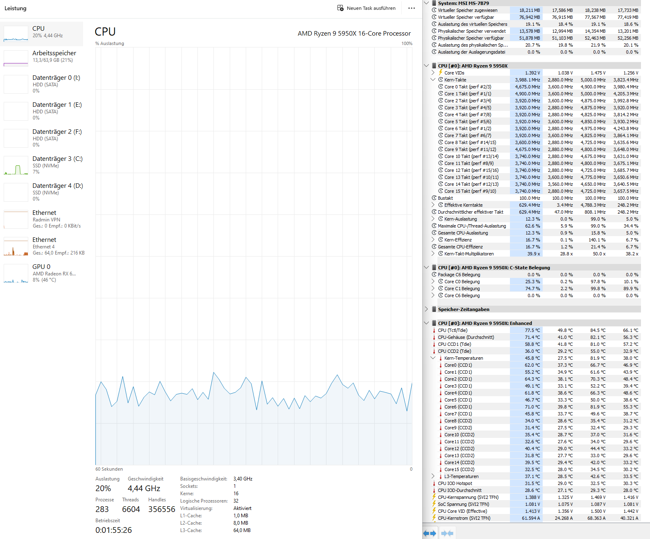Click the Neuen Task ausführen icon
This screenshot has width=650, height=539.
(340, 8)
